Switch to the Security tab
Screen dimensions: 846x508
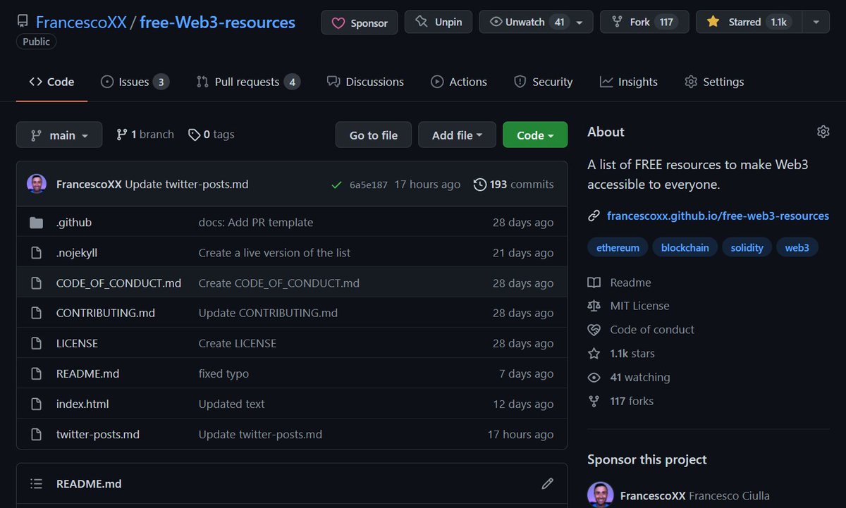tap(543, 82)
